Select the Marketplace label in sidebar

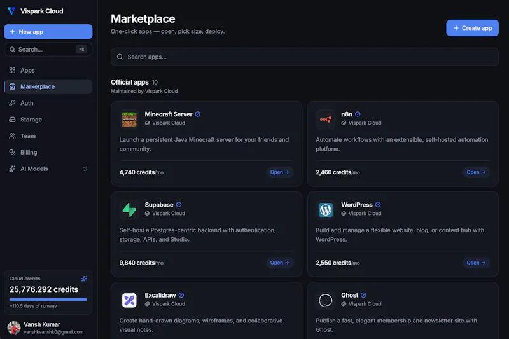tap(38, 86)
